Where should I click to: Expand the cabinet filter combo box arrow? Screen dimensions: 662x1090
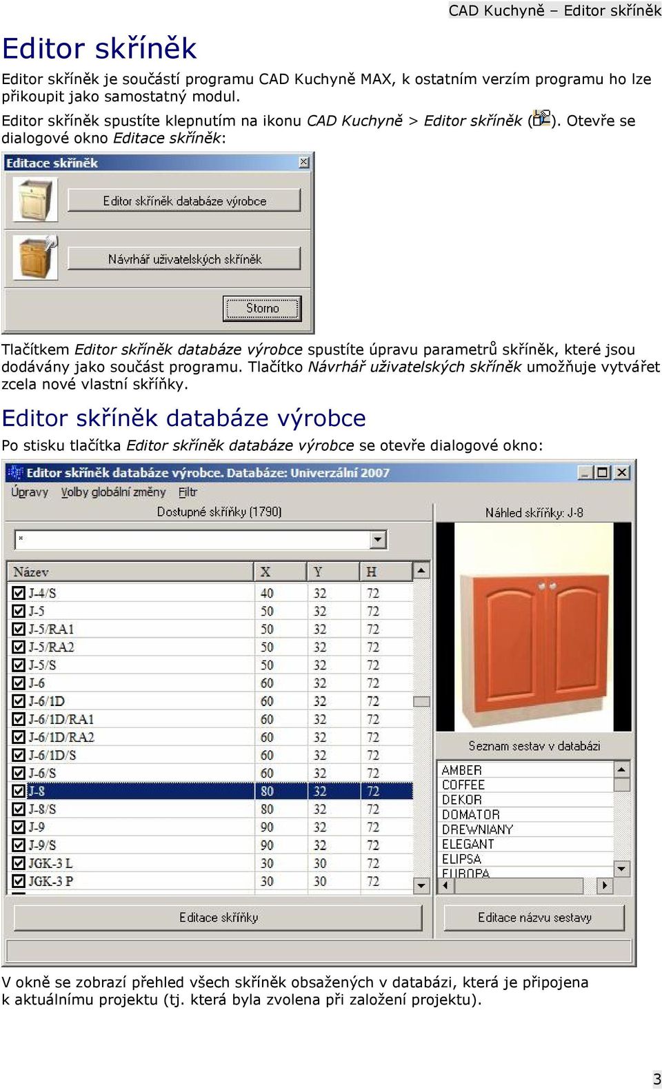[x=378, y=539]
